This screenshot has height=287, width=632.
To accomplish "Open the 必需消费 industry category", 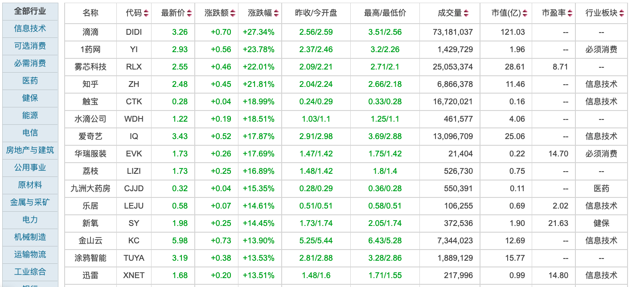I will [30, 63].
